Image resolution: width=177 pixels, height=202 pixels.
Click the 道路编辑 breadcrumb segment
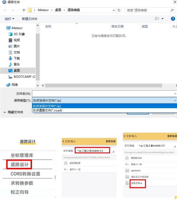coord(73,10)
